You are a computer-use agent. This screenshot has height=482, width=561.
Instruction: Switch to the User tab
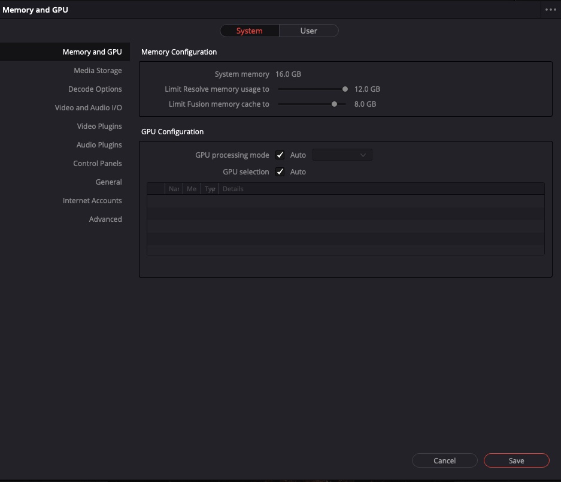click(308, 31)
